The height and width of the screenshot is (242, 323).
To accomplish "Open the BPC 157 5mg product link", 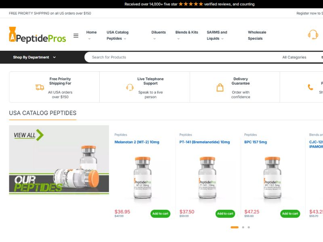I will [x=256, y=142].
